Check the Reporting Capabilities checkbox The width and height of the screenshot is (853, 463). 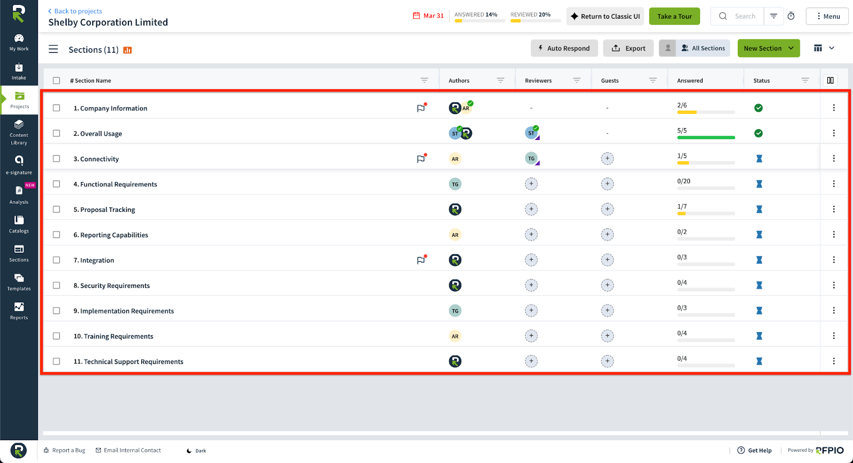57,235
